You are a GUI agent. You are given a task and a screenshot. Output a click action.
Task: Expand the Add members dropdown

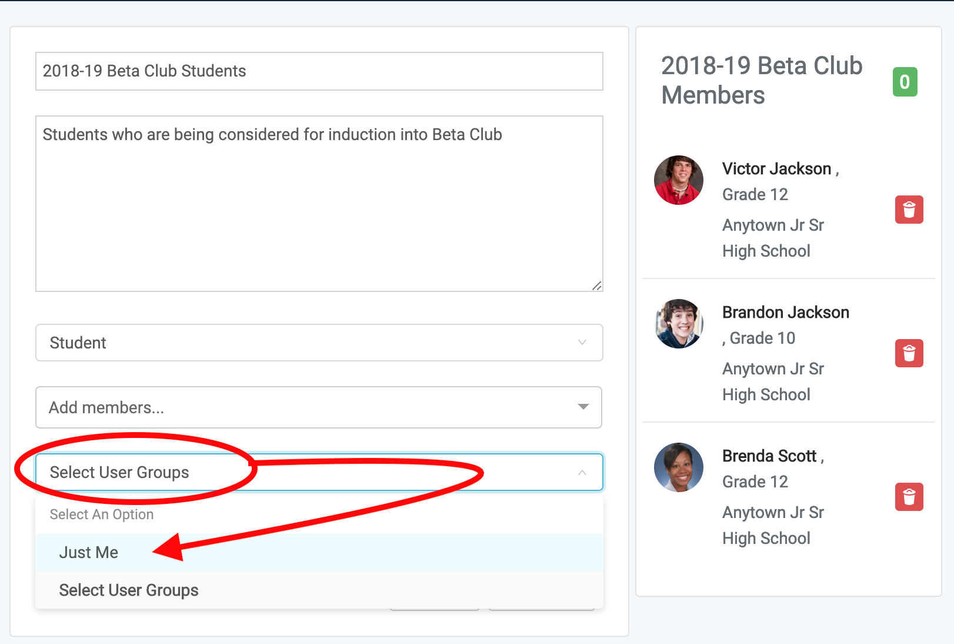319,407
